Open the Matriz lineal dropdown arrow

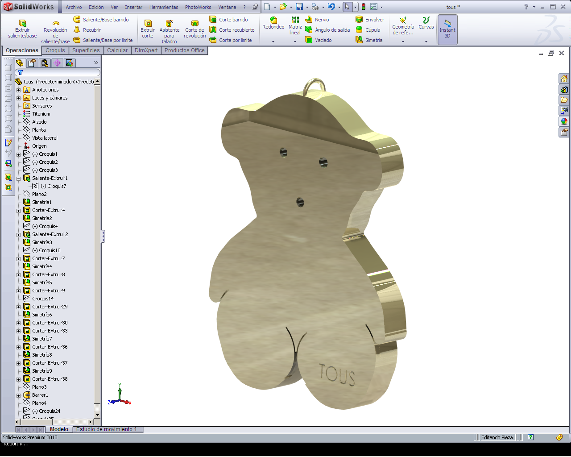pyautogui.click(x=295, y=42)
